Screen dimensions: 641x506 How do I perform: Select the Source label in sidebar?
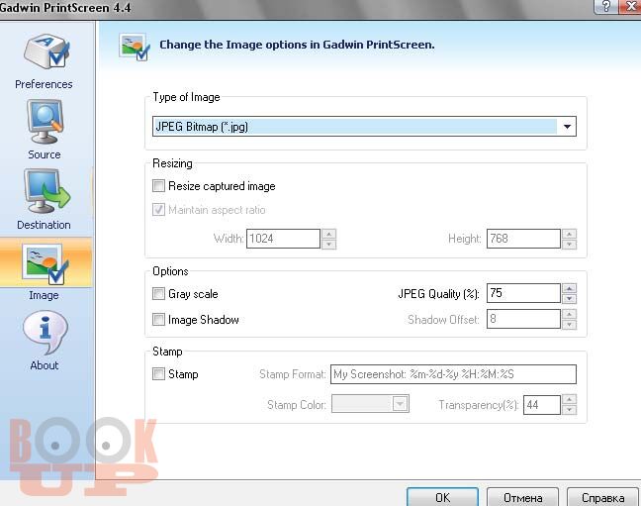tap(45, 154)
